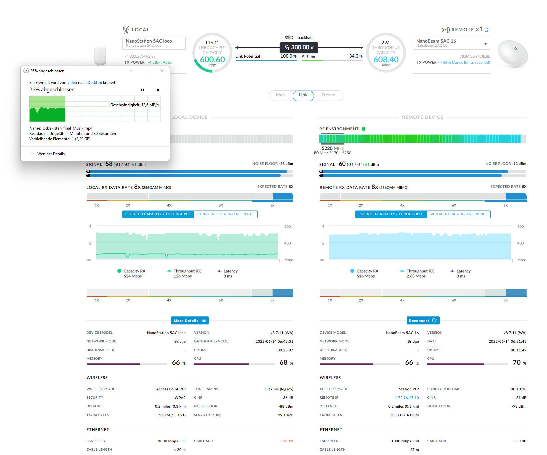Switch to the Map tab
Screen dimensions: 547x455
(280, 95)
